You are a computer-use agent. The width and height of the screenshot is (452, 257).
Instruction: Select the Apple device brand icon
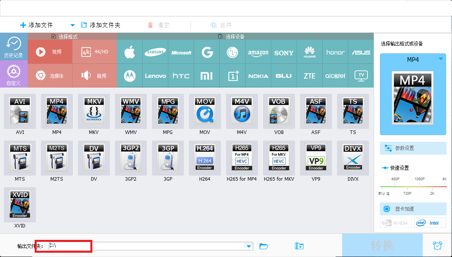coord(130,52)
